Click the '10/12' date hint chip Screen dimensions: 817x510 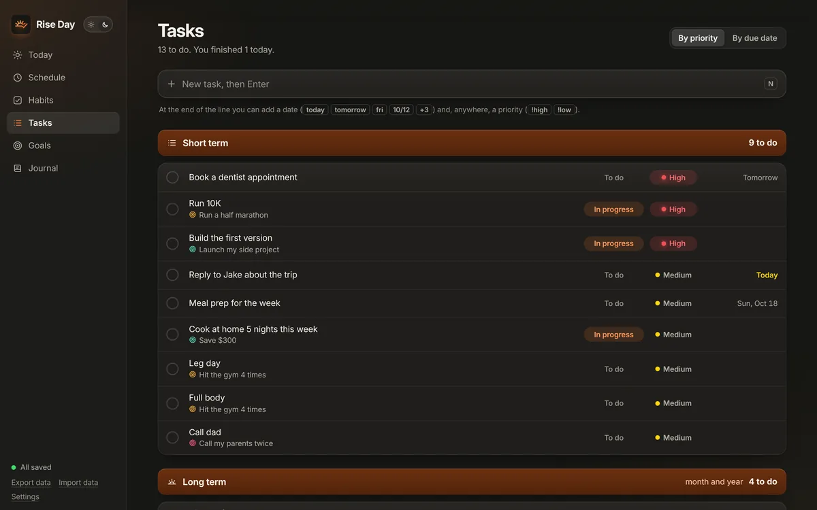402,109
